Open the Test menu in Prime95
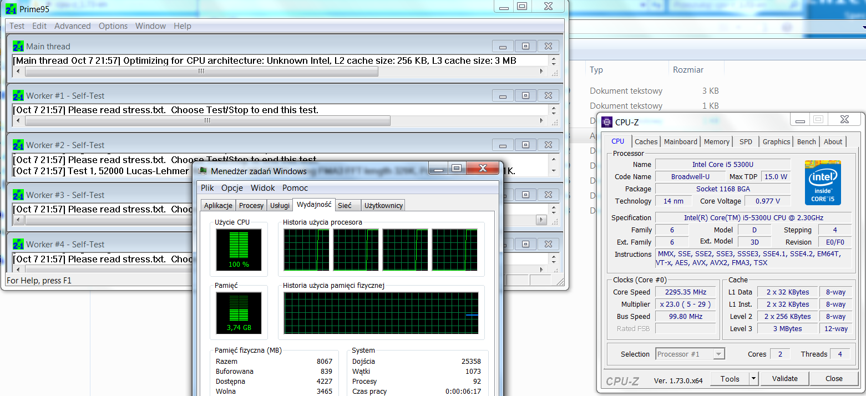The width and height of the screenshot is (866, 396). click(17, 26)
